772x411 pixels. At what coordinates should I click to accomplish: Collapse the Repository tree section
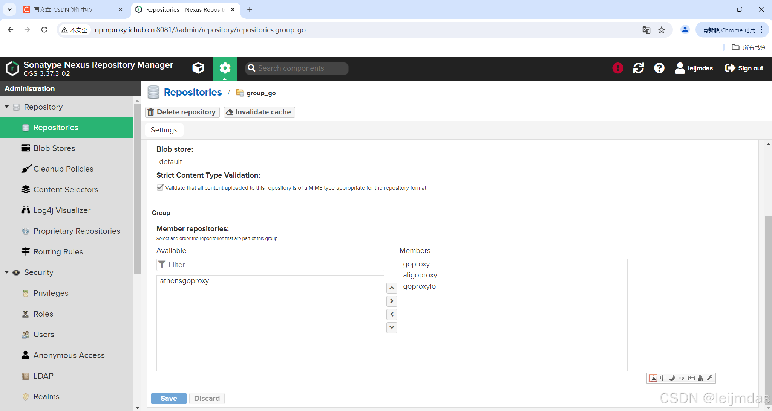pos(7,107)
